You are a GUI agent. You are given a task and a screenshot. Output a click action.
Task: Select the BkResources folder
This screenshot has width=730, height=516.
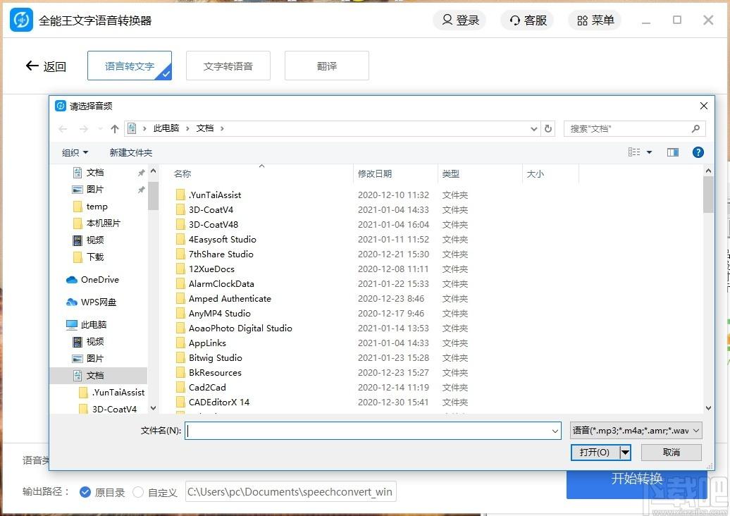click(x=215, y=373)
